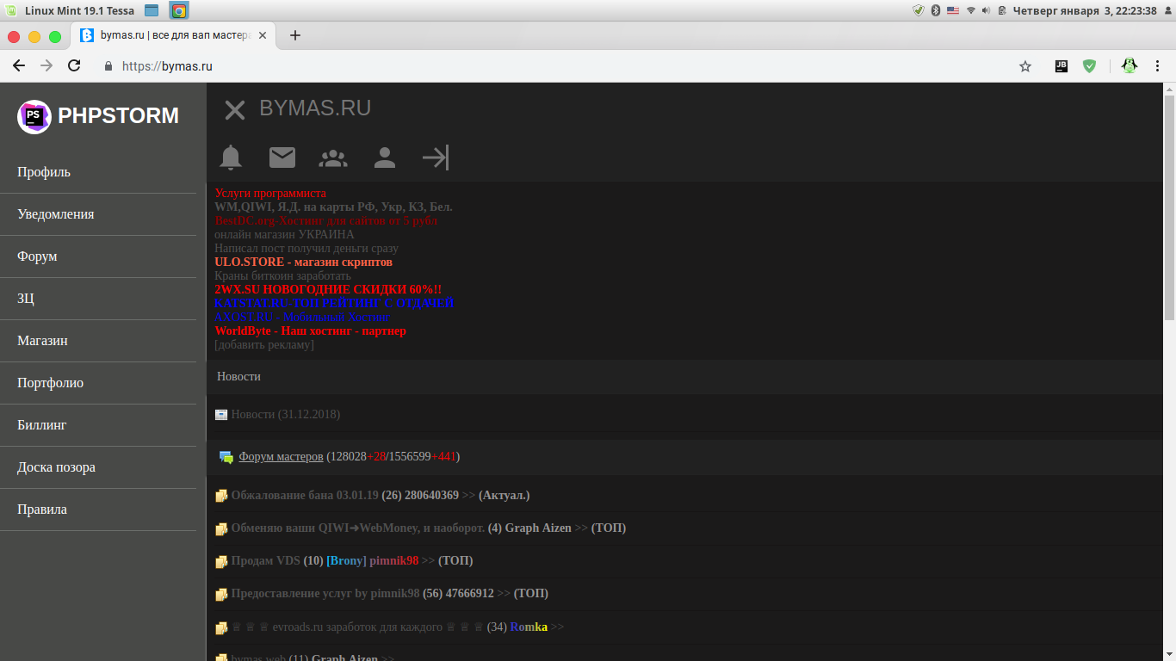Open Доска позора sidebar item
Screen dimensions: 1176x661
(x=56, y=467)
